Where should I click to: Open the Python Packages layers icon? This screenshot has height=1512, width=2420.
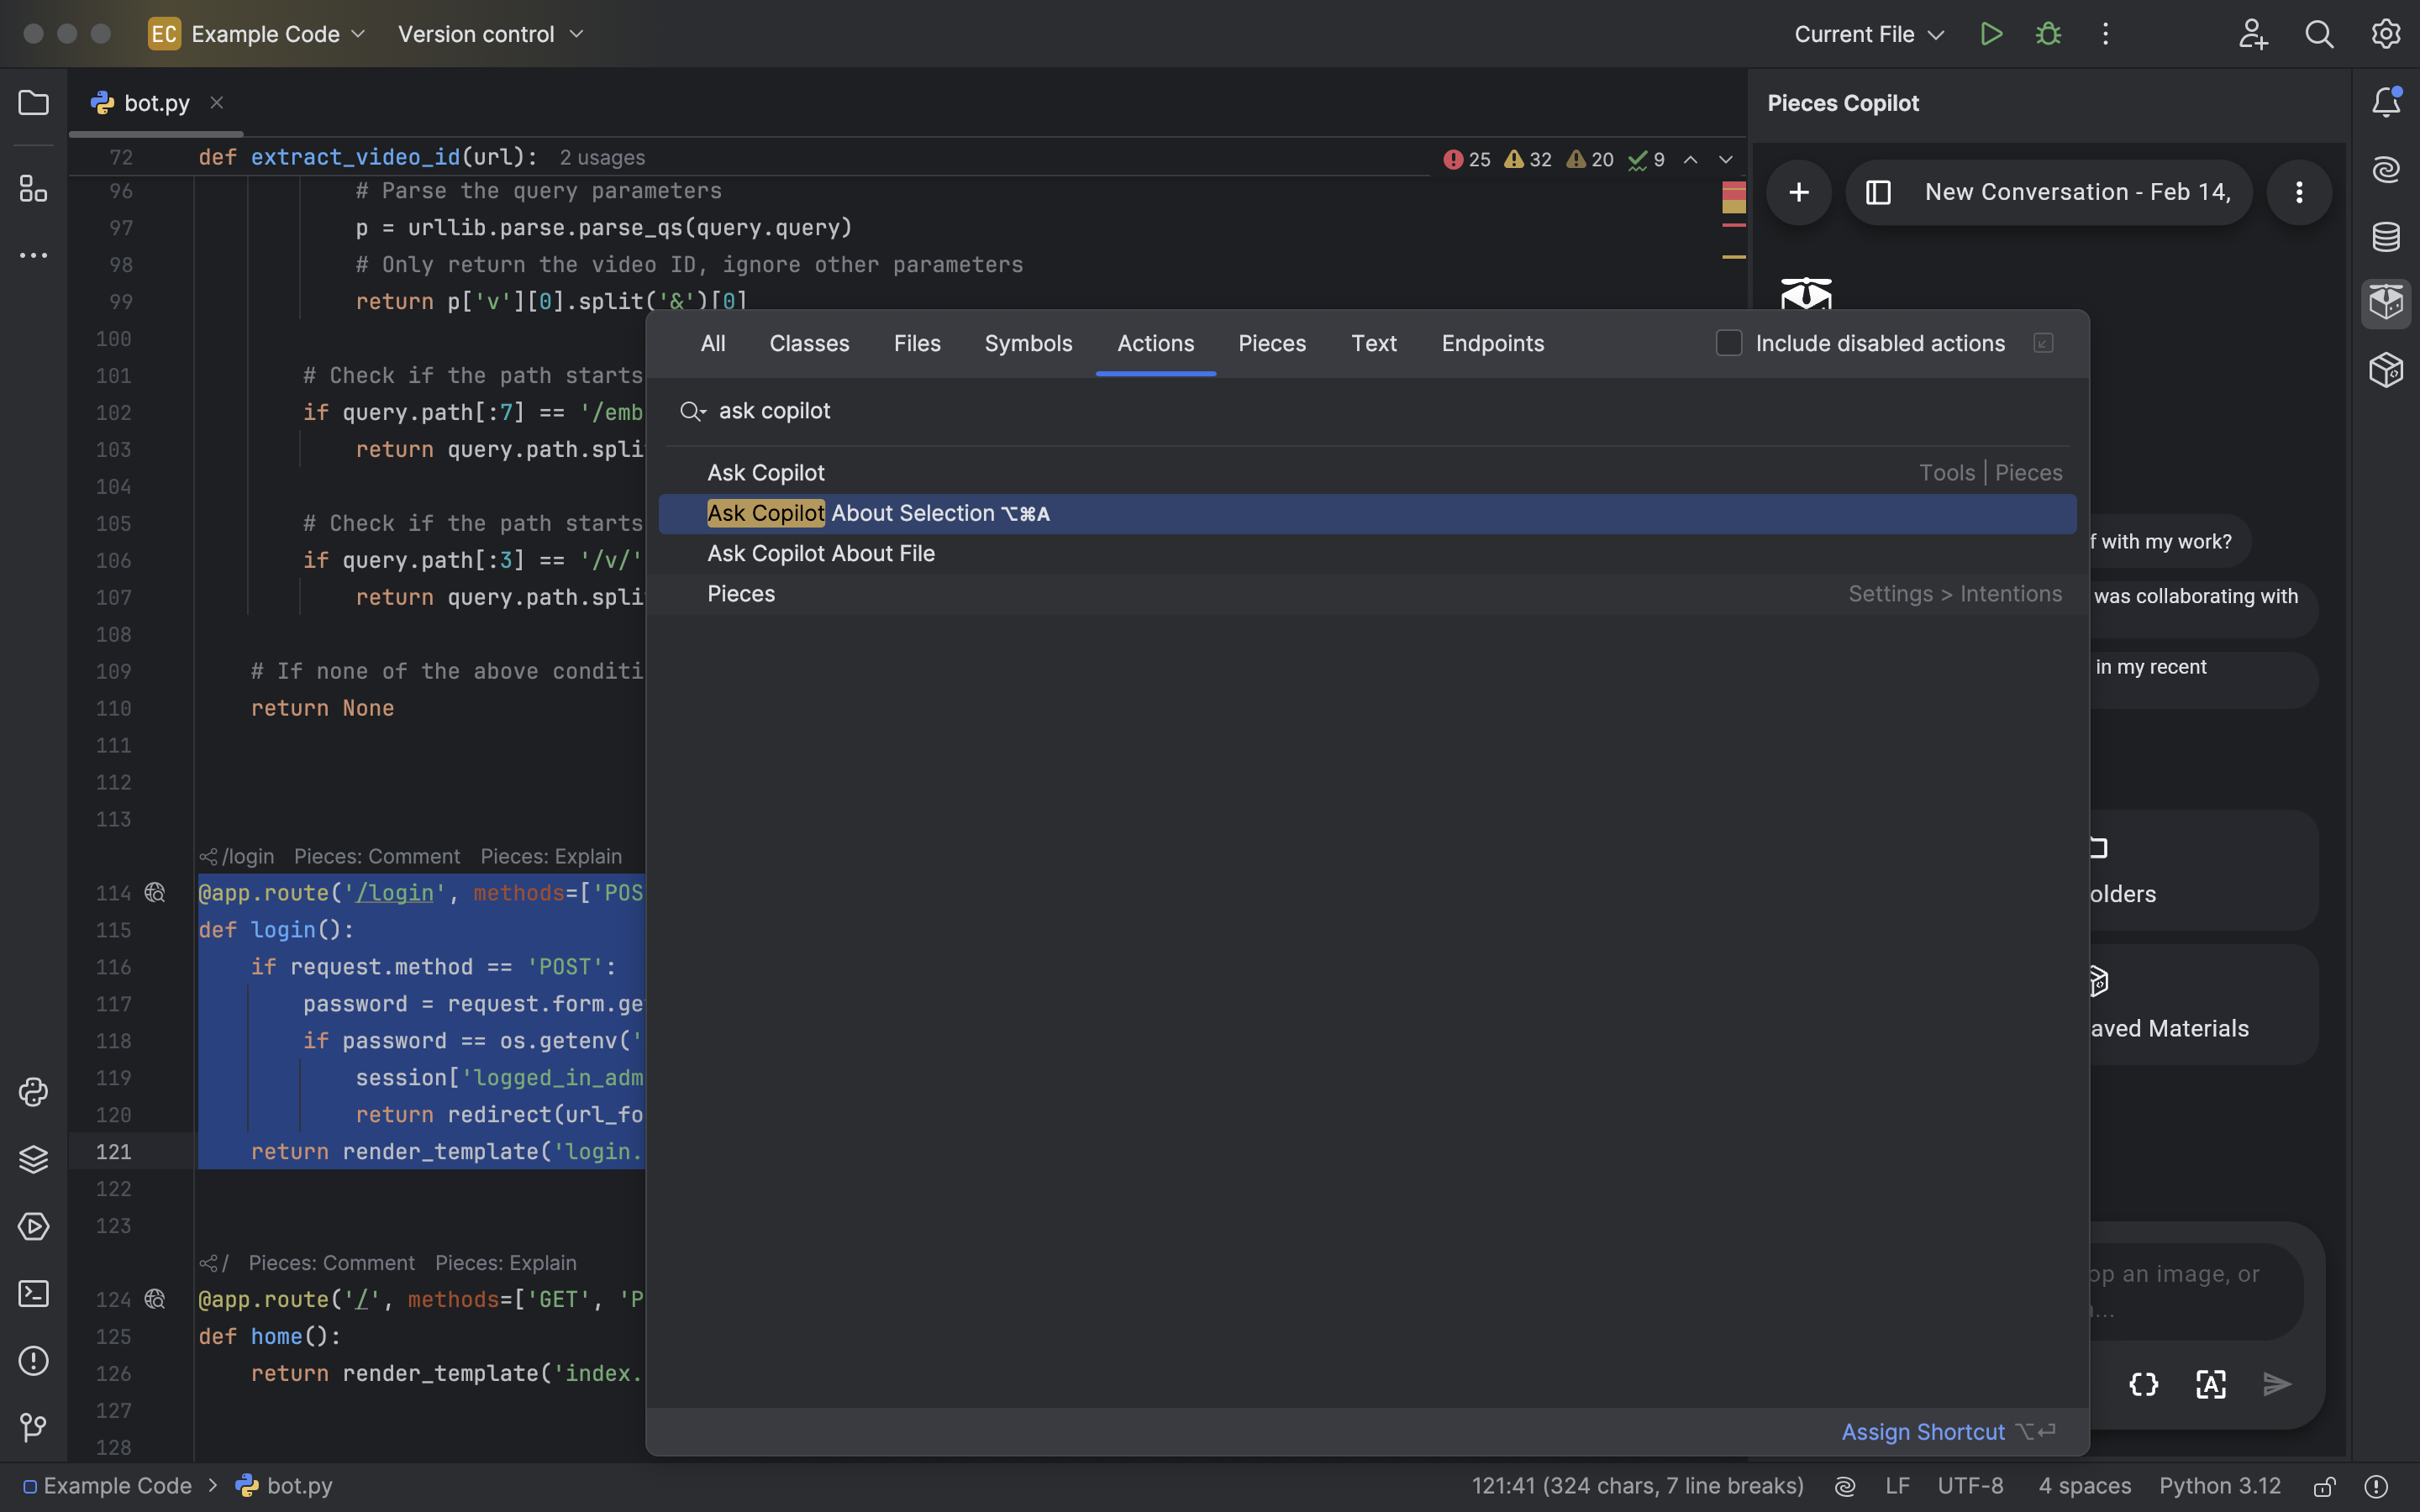[33, 1159]
